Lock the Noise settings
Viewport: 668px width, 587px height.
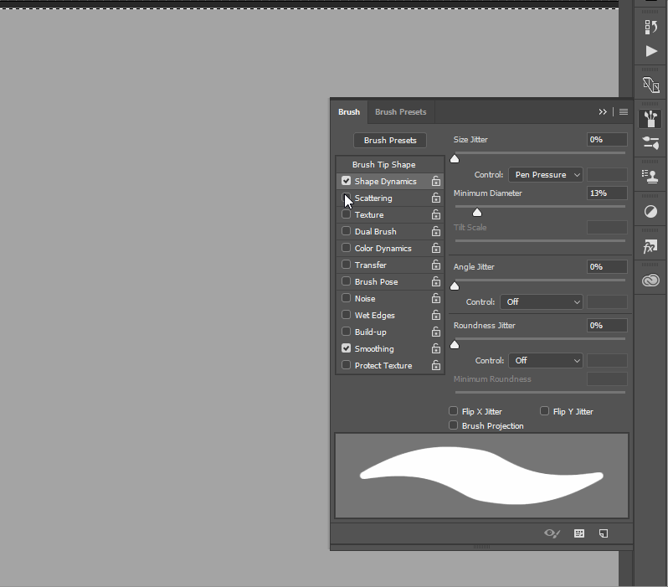coord(436,298)
